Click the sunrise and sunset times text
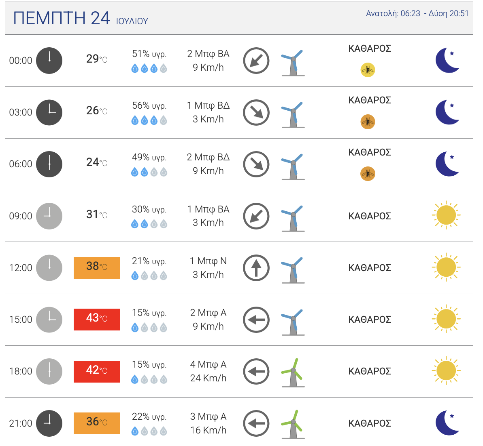 (x=417, y=13)
